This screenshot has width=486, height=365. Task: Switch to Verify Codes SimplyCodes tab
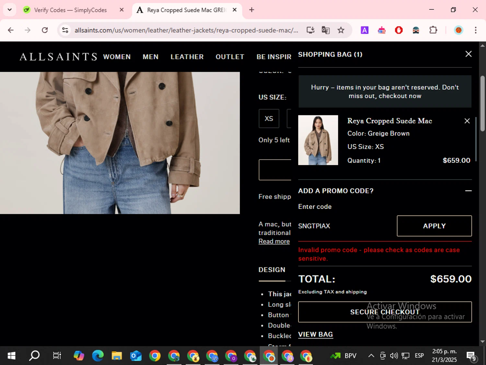point(70,10)
